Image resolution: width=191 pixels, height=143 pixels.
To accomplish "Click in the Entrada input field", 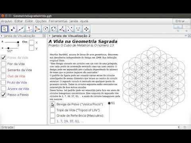I will (96, 127).
